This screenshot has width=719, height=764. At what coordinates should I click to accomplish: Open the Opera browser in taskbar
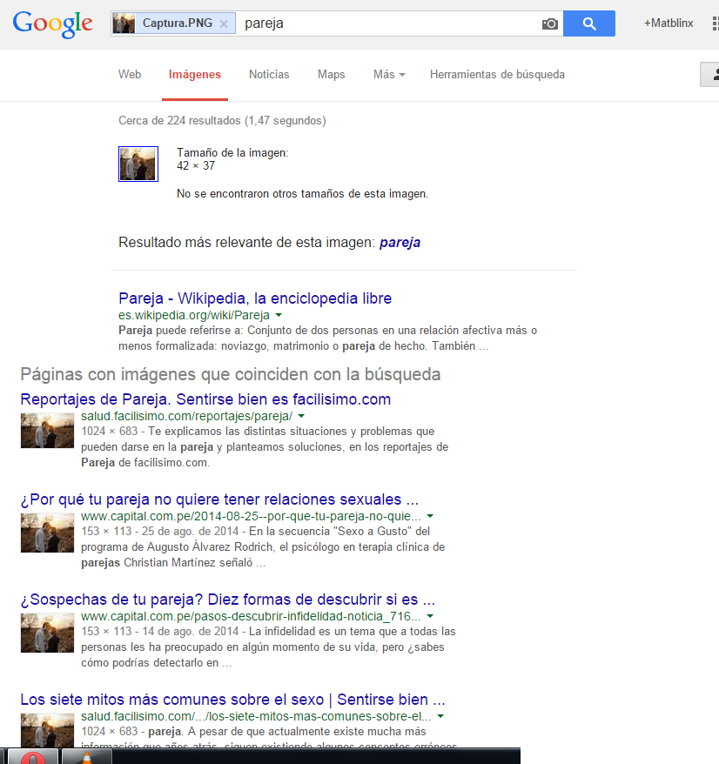[x=33, y=757]
